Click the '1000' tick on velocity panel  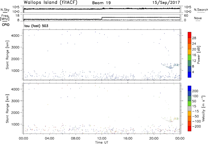[x=16, y=124]
